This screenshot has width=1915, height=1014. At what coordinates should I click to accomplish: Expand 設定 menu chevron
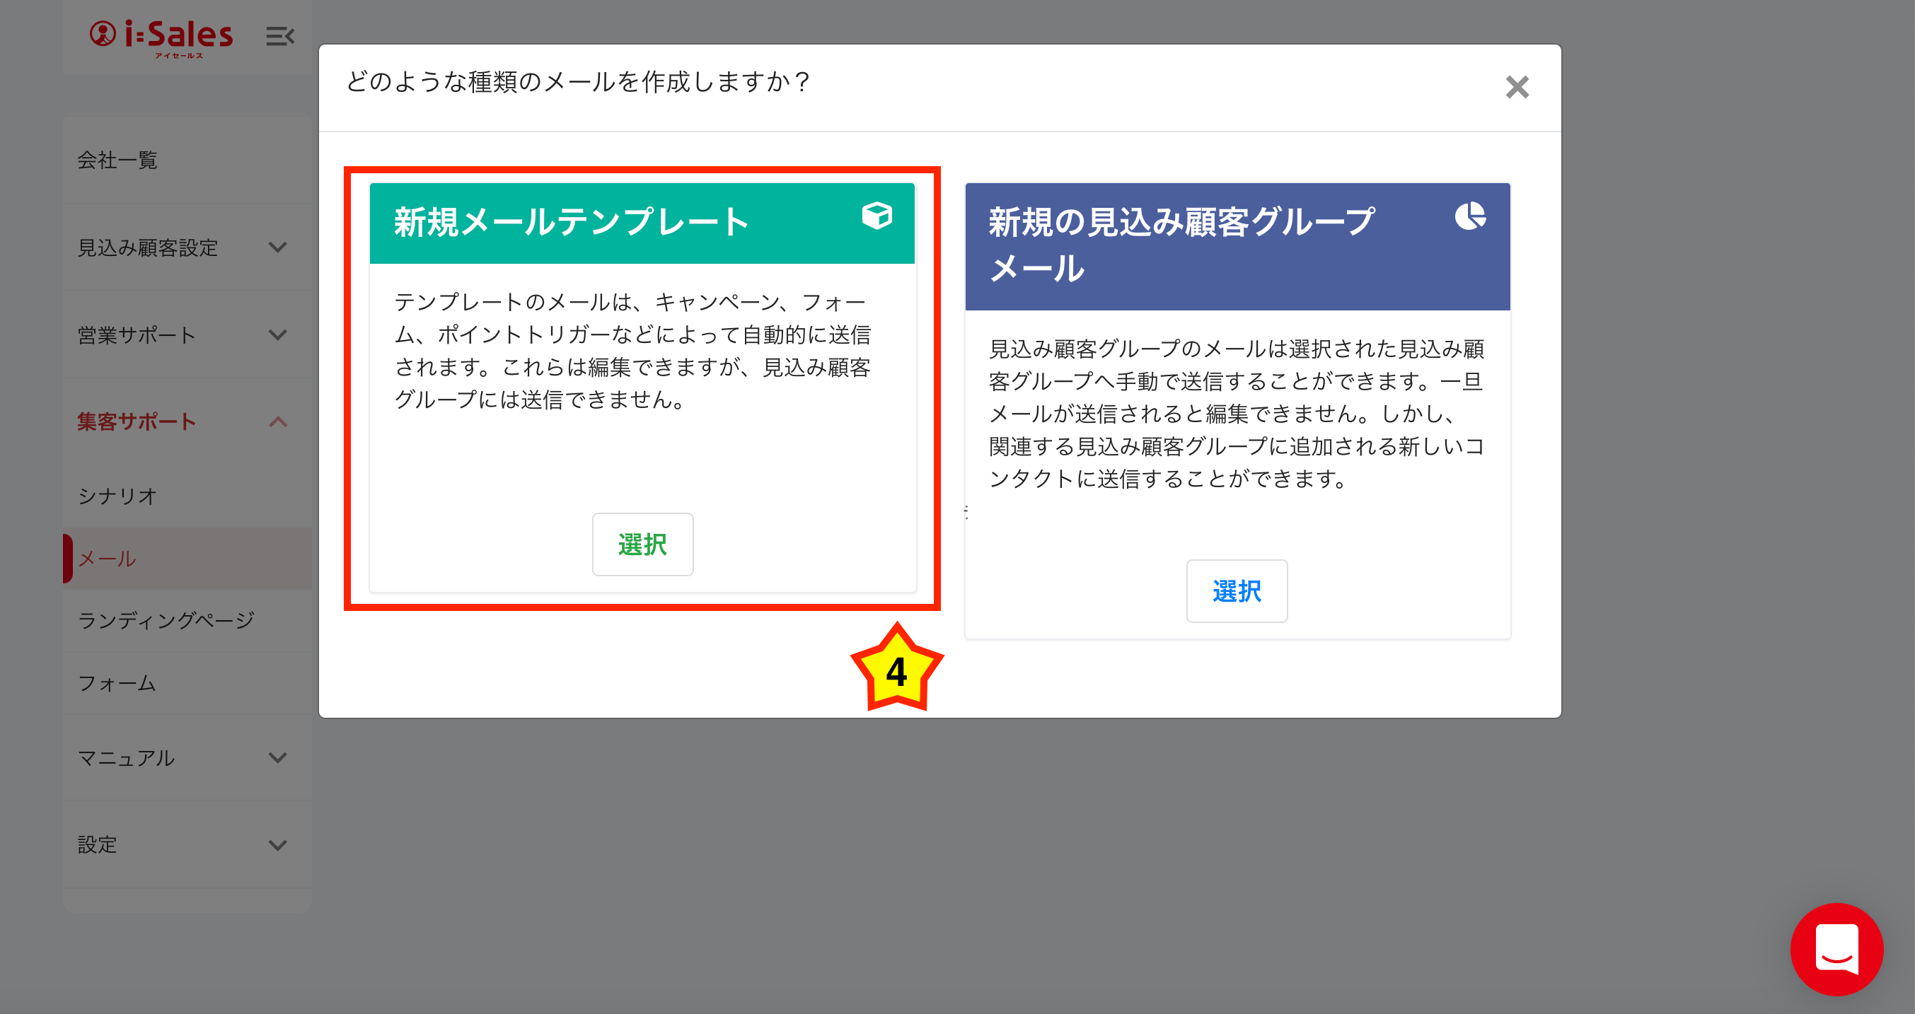click(x=277, y=844)
